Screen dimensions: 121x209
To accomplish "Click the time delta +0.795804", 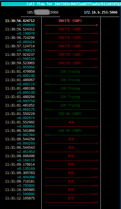I will point(26,186).
